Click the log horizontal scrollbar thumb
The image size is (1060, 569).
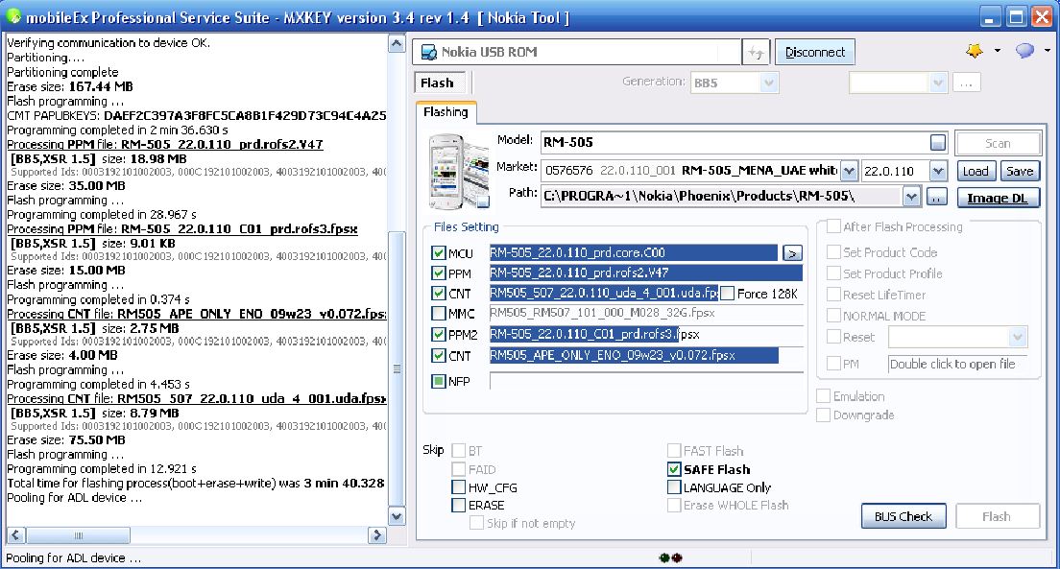click(78, 535)
